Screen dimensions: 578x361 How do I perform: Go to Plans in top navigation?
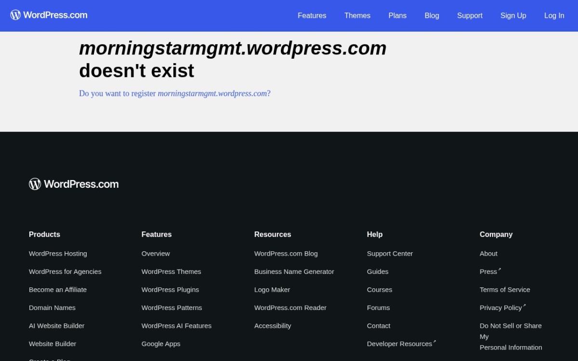coord(397,15)
